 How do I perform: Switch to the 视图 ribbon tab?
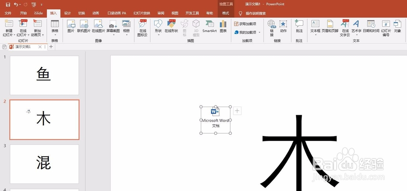point(175,13)
